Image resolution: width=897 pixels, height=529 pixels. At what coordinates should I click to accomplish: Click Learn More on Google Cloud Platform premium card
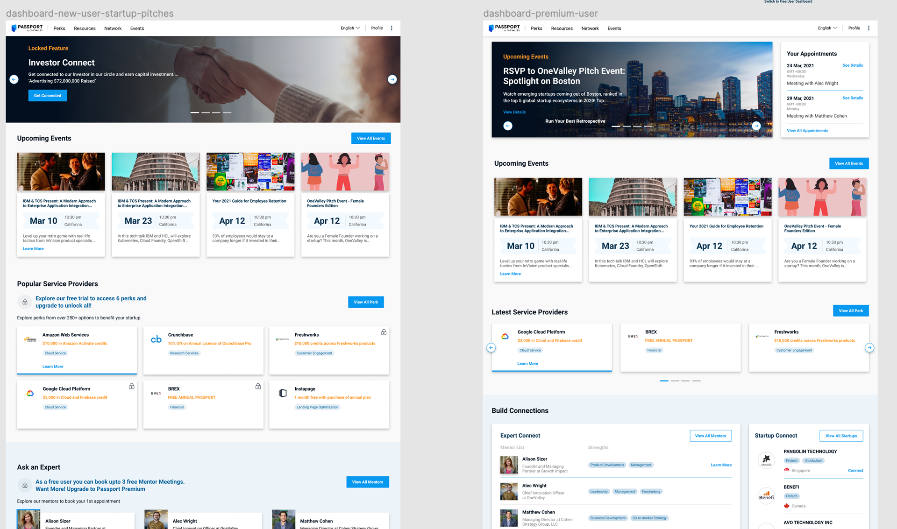coord(527,364)
